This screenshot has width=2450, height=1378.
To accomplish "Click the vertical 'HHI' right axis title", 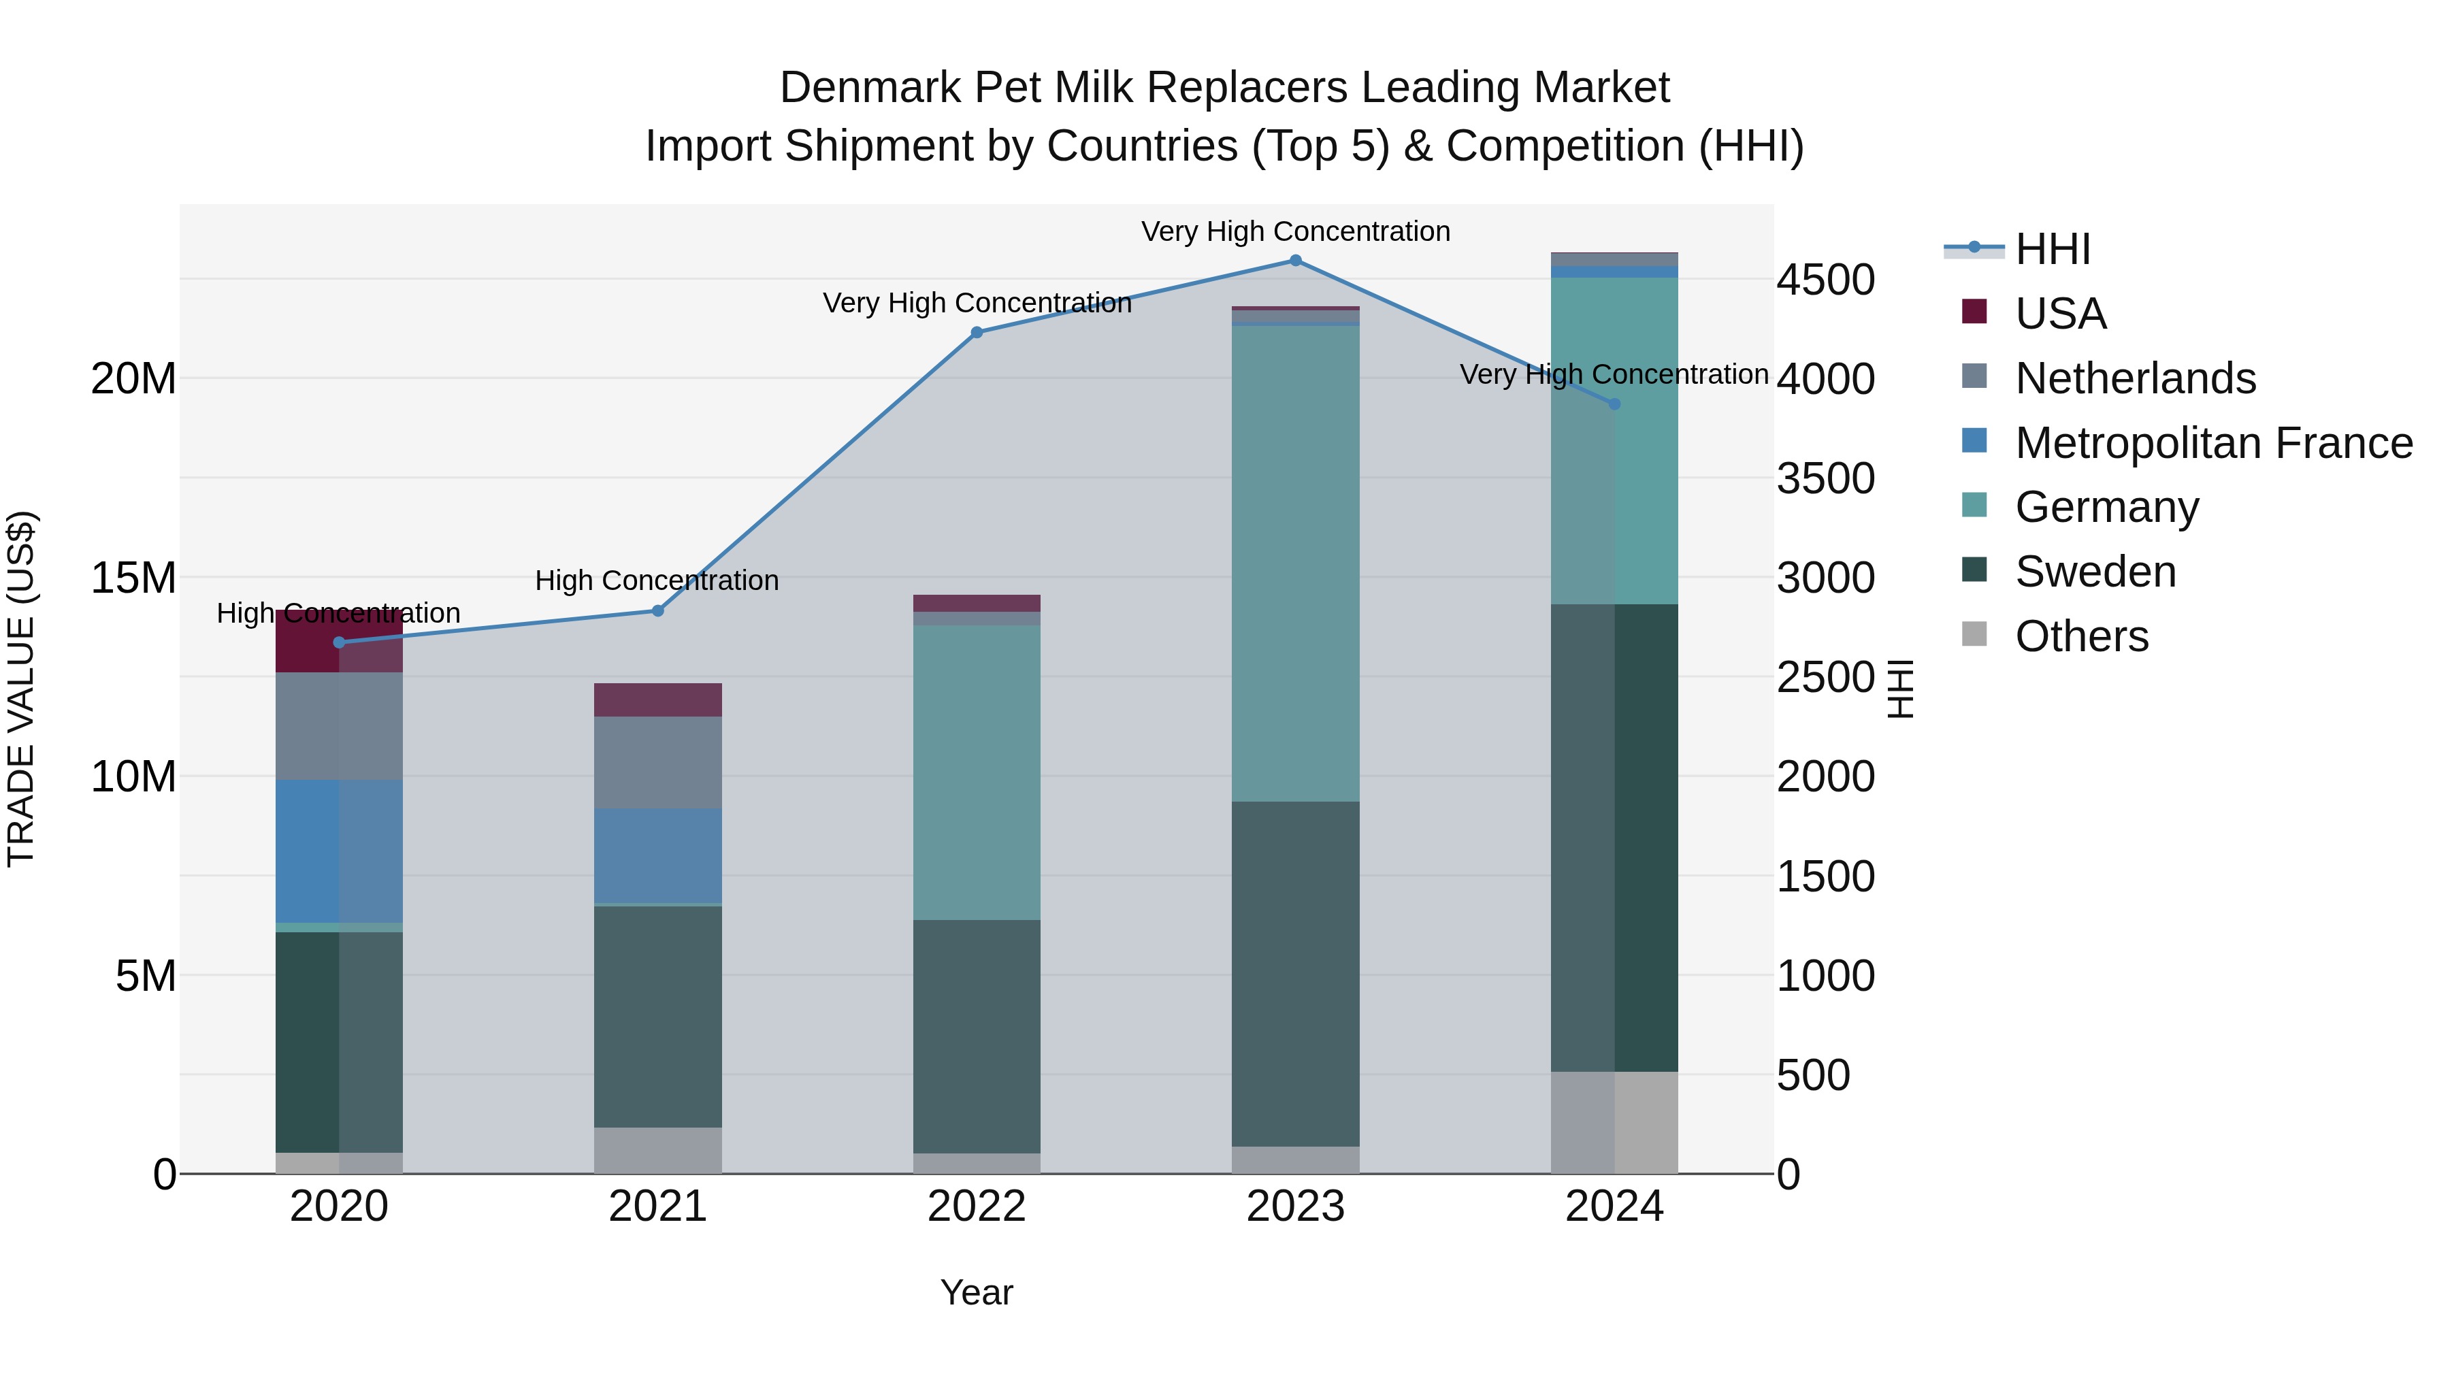I will pyautogui.click(x=1900, y=689).
